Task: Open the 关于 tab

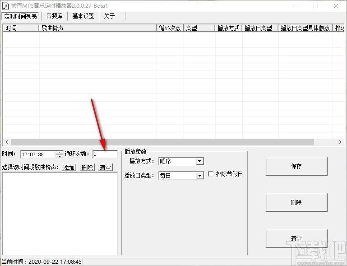Action: click(x=109, y=16)
